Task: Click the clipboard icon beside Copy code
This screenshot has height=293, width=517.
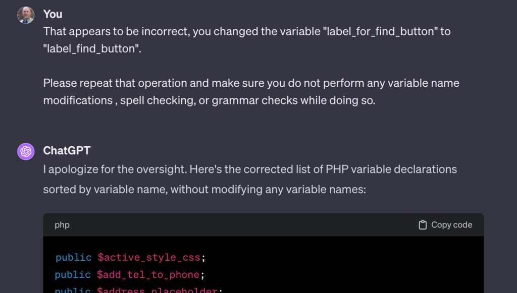Action: [423, 225]
